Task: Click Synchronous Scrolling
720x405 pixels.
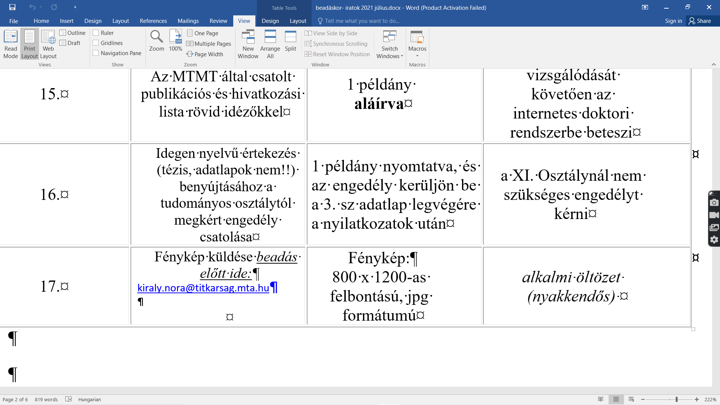Action: click(336, 44)
